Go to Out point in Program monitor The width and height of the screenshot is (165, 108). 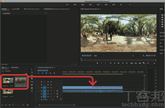[127, 63]
